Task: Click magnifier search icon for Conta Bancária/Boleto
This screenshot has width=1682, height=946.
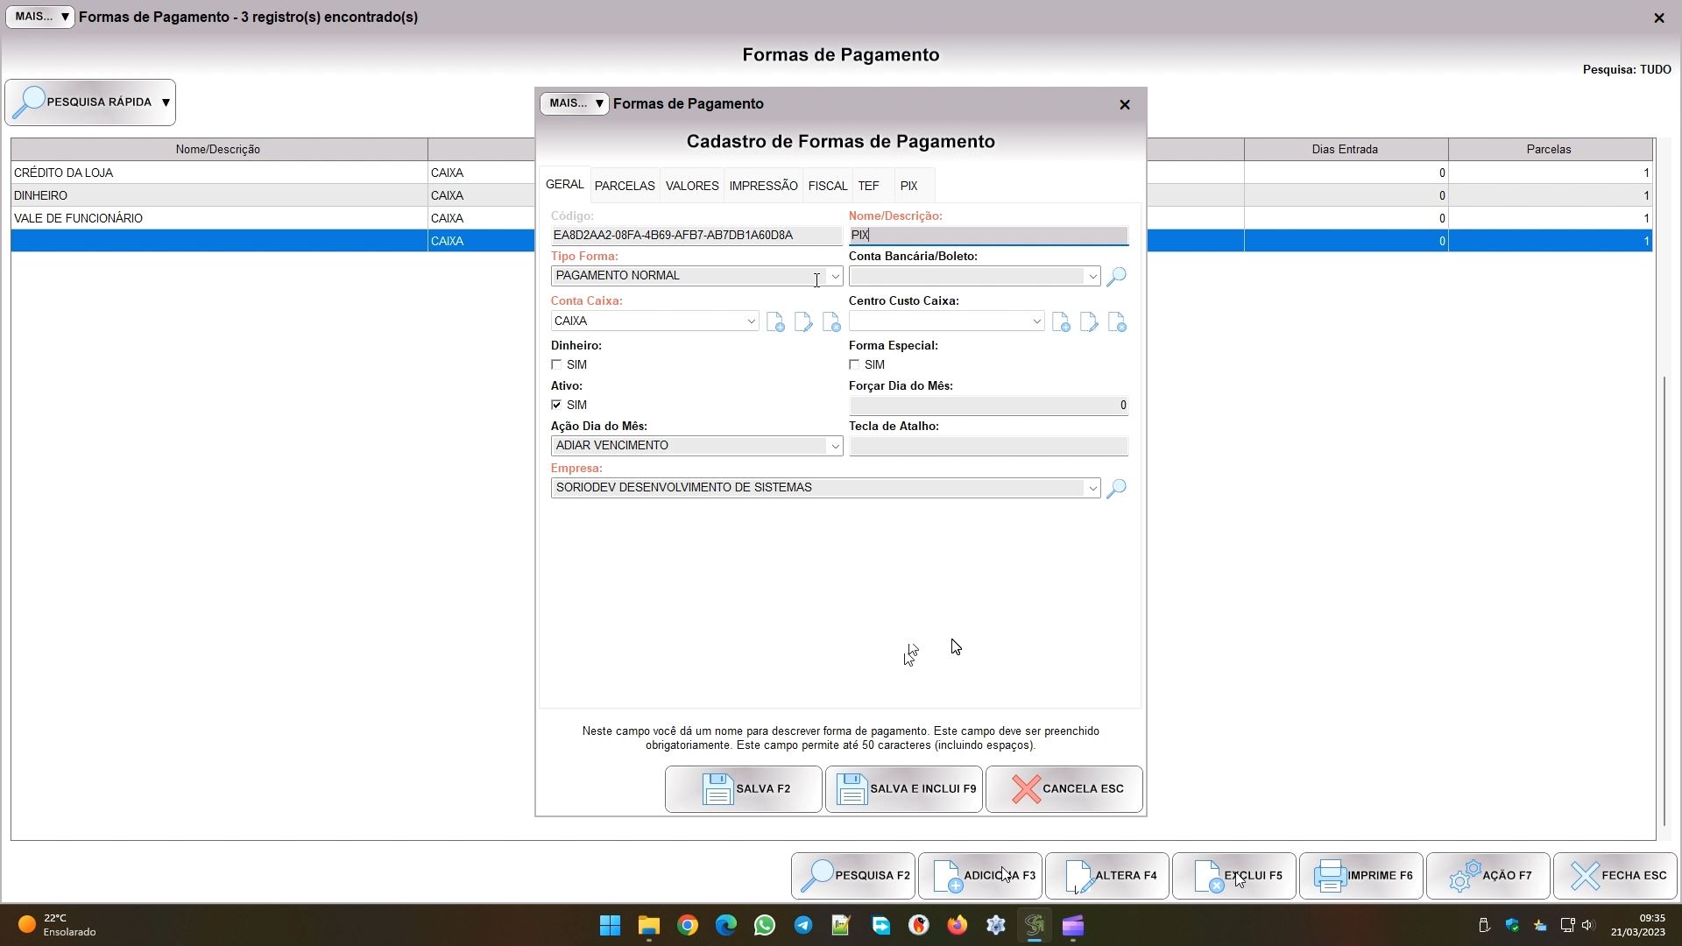Action: coord(1116,277)
